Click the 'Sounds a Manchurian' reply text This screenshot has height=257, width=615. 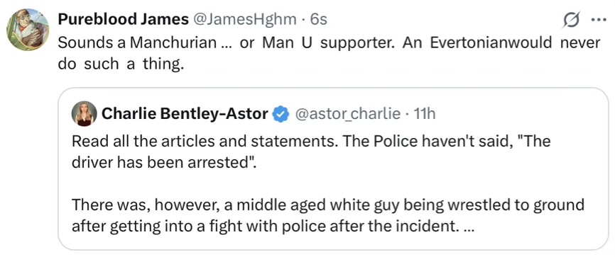tap(137, 42)
